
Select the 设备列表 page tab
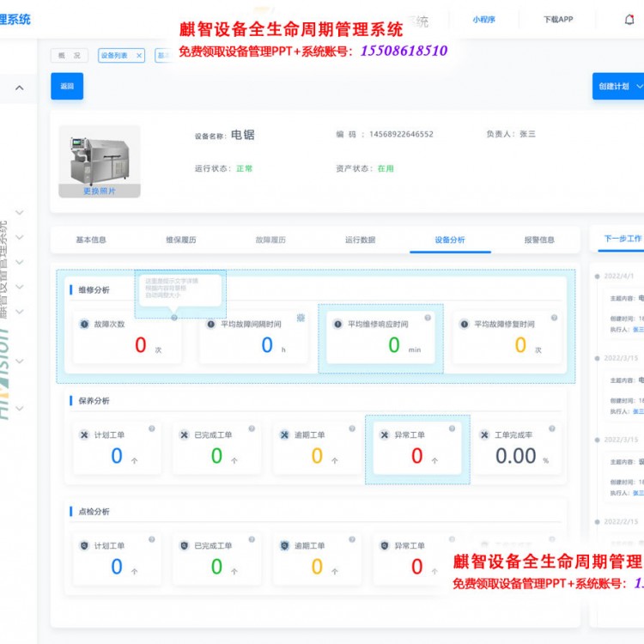[114, 56]
